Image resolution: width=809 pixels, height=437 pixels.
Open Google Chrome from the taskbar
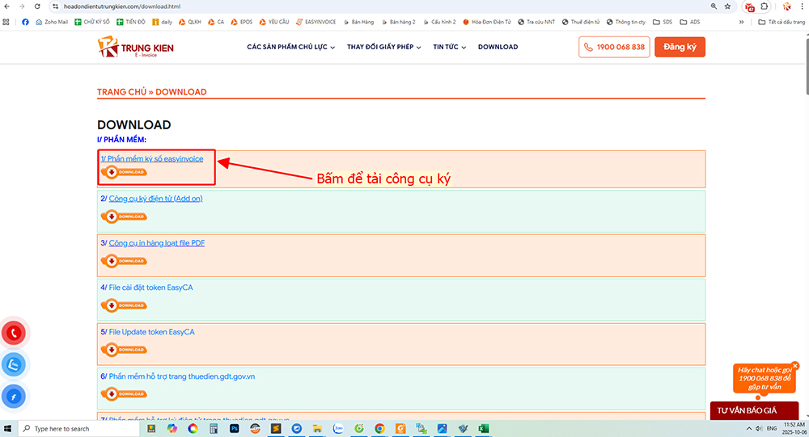379,428
